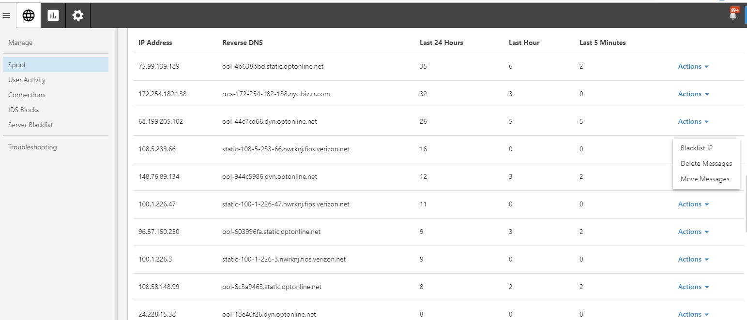Choose Blacklist IP from context menu
This screenshot has width=747, height=320.
coord(697,148)
